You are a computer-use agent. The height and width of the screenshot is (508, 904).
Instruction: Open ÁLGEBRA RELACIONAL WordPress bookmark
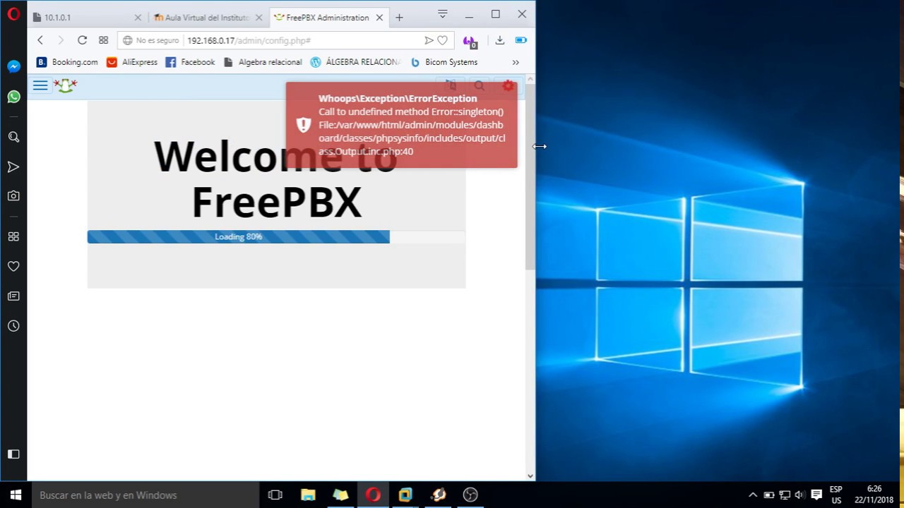click(x=355, y=62)
